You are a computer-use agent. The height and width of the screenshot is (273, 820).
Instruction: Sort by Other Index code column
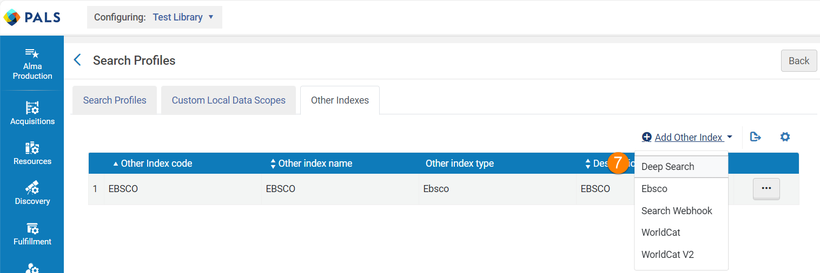pos(153,163)
